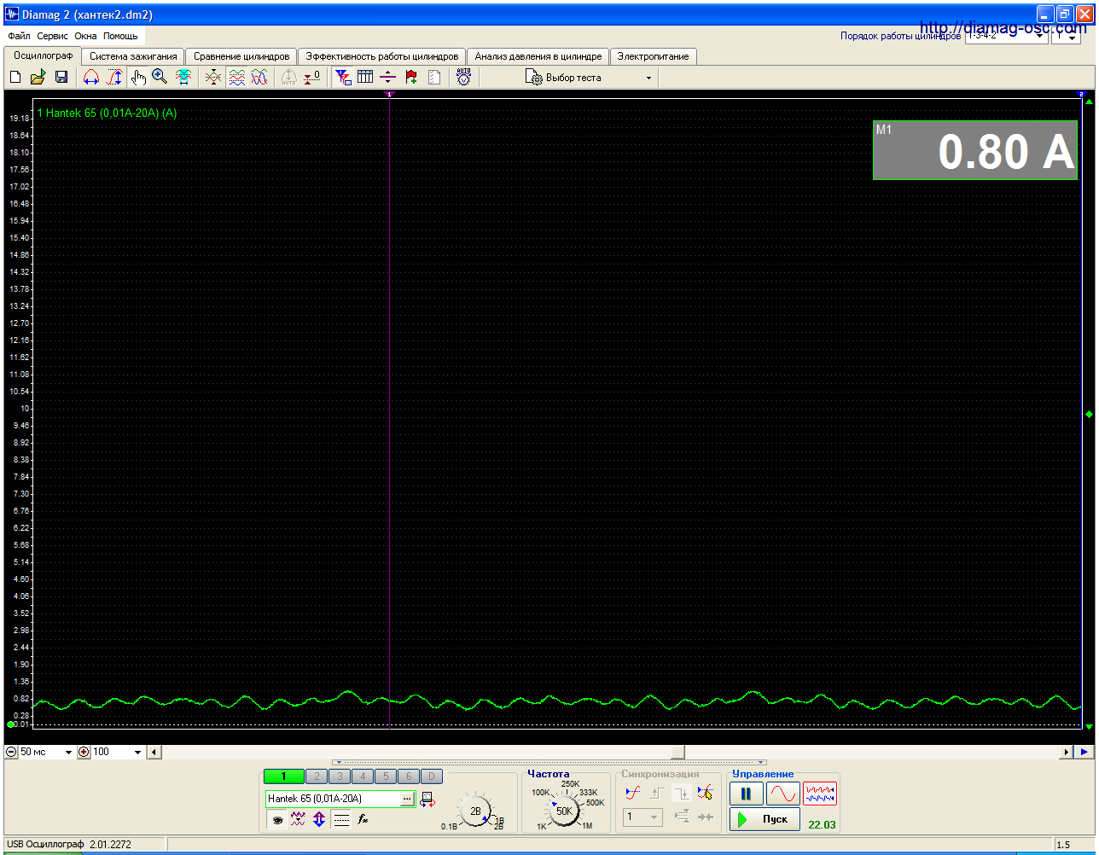Image resolution: width=1099 pixels, height=855 pixels.
Task: Jump to end with blue arrow button
Action: click(x=1084, y=752)
